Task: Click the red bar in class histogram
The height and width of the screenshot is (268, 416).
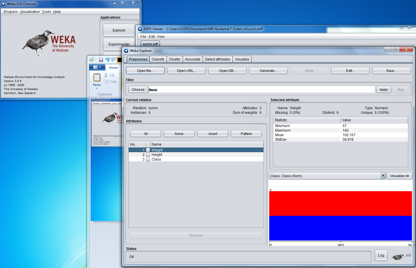Action: (341, 204)
